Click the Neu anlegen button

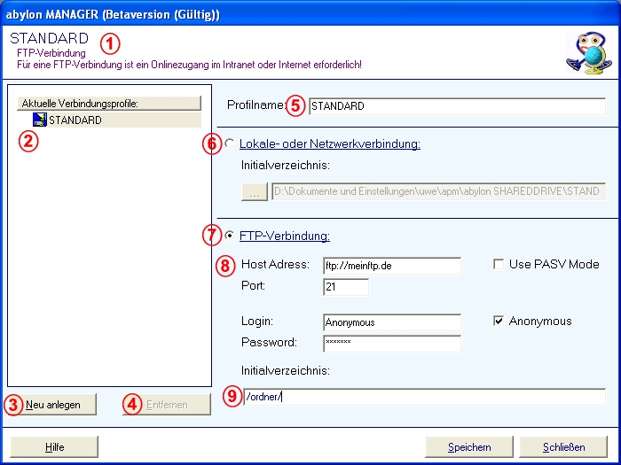52,405
